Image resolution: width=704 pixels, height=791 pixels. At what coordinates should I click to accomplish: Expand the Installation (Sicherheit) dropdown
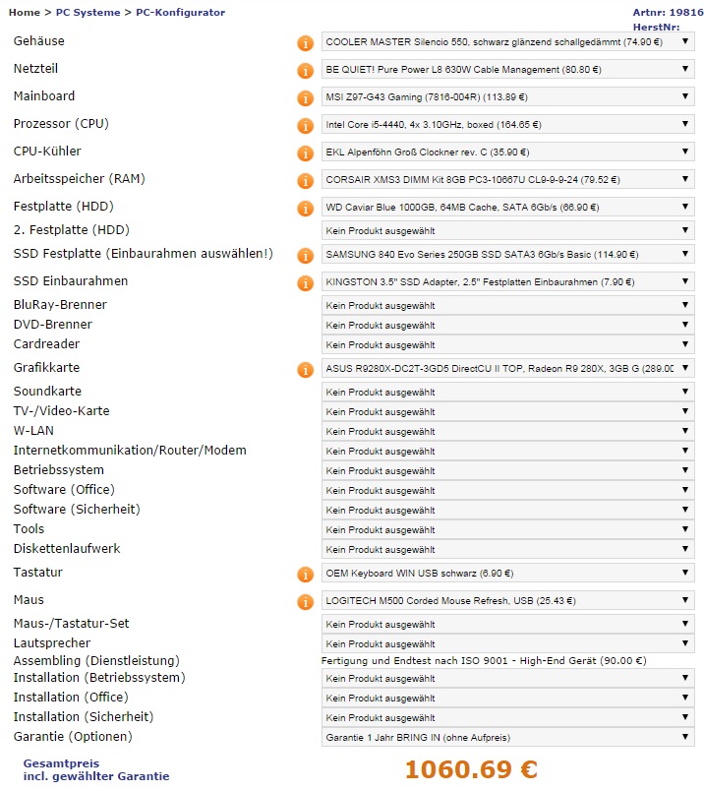[x=507, y=717]
